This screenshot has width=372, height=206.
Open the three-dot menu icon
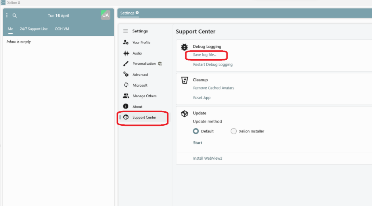(x=7, y=15)
